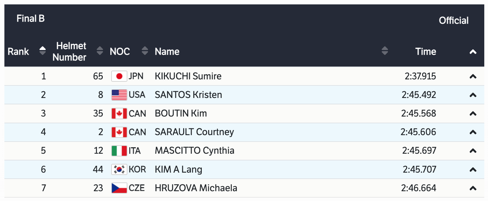
Task: Click the Italy flag icon
Action: tap(119, 151)
